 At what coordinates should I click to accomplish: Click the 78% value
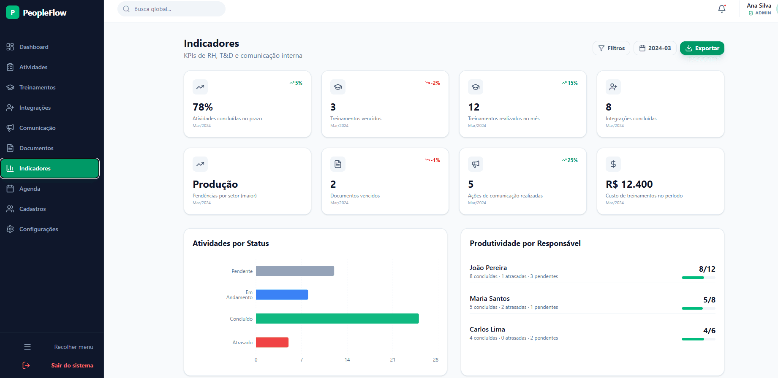pos(203,107)
